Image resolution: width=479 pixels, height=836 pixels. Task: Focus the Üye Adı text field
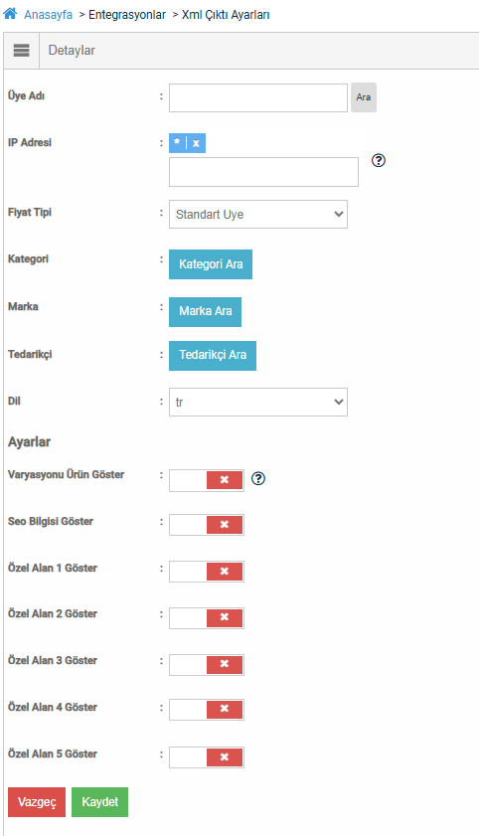(x=258, y=98)
